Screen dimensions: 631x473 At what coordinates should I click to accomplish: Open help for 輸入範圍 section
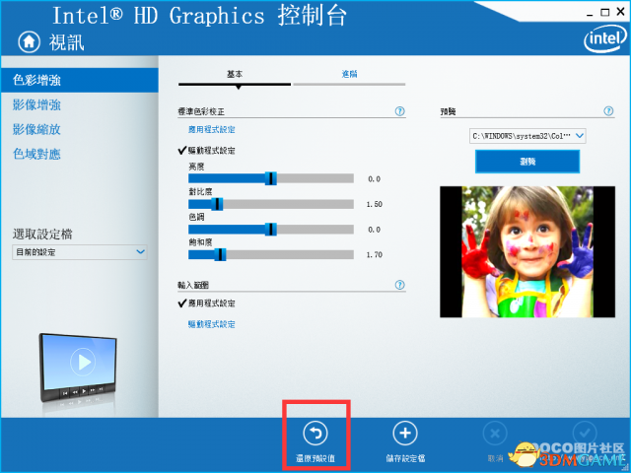pyautogui.click(x=399, y=285)
